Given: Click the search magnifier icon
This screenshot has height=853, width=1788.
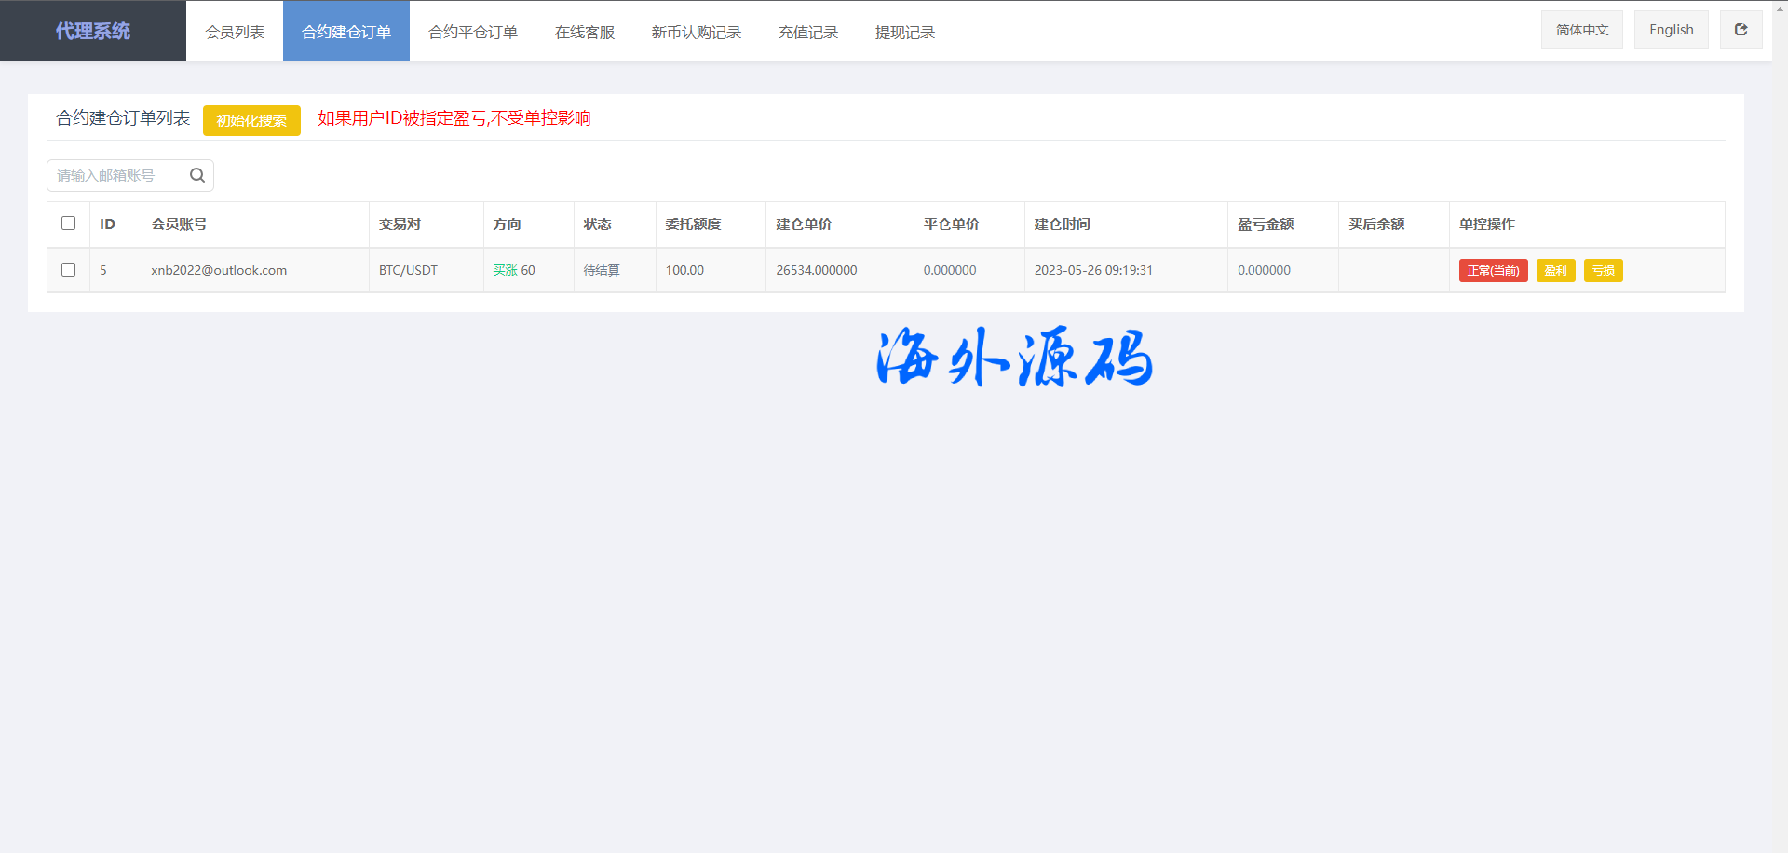Looking at the screenshot, I should 196,175.
